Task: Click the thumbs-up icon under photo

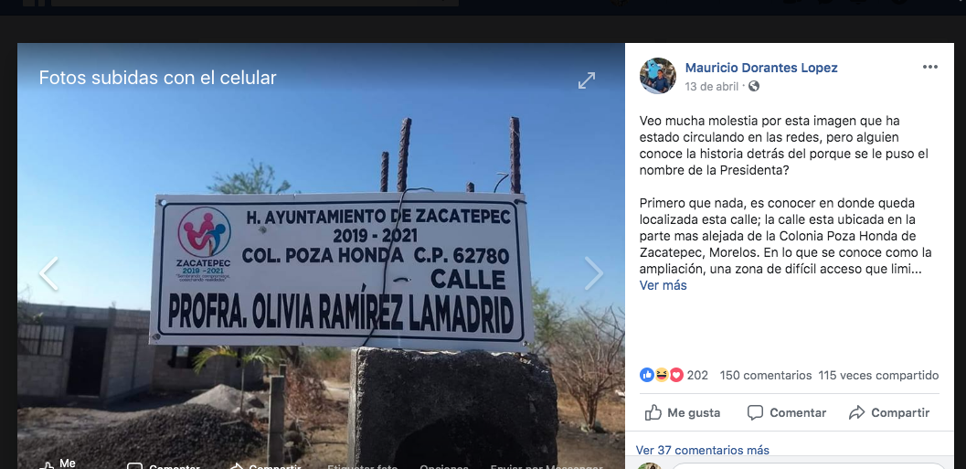Action: [47, 466]
